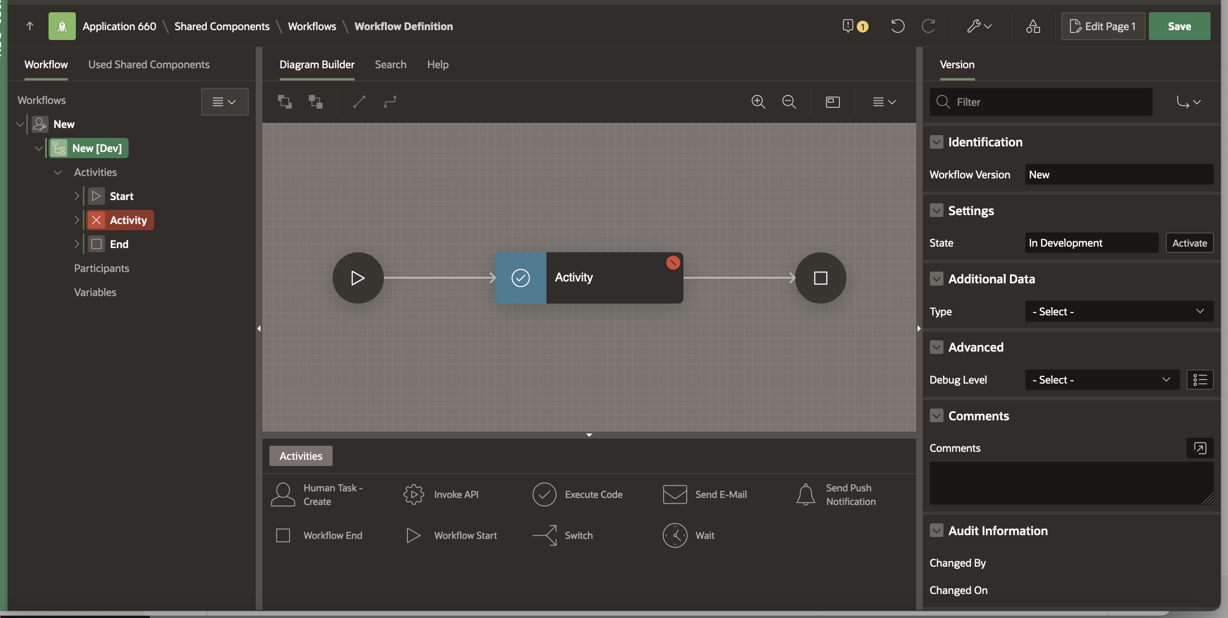Open the Debug Level select list

pyautogui.click(x=1102, y=380)
